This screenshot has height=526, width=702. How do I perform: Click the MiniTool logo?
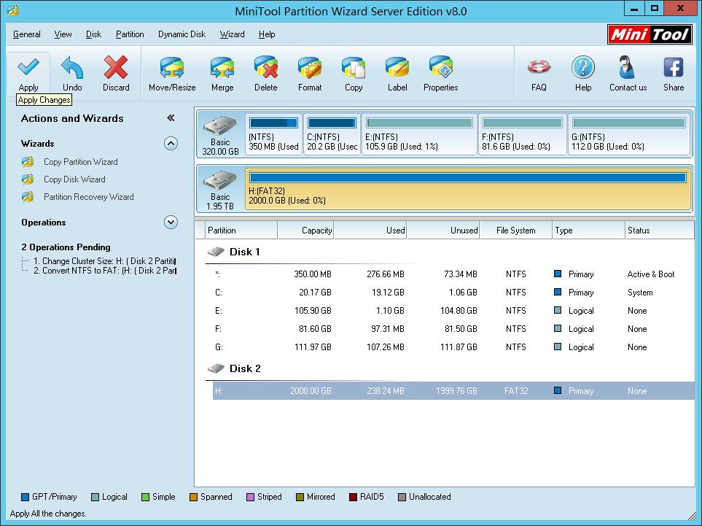tap(650, 34)
